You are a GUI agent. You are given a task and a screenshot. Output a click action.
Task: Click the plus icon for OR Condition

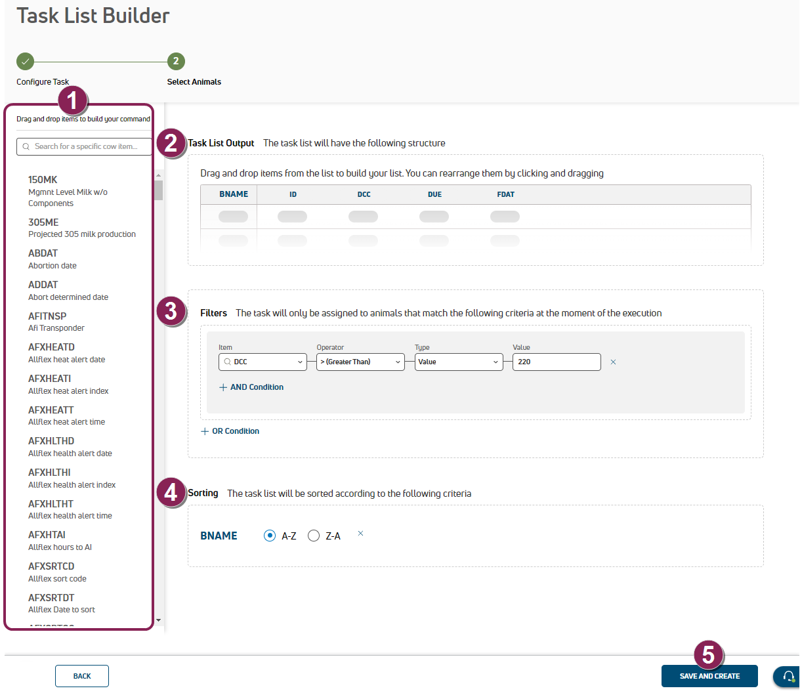[205, 432]
